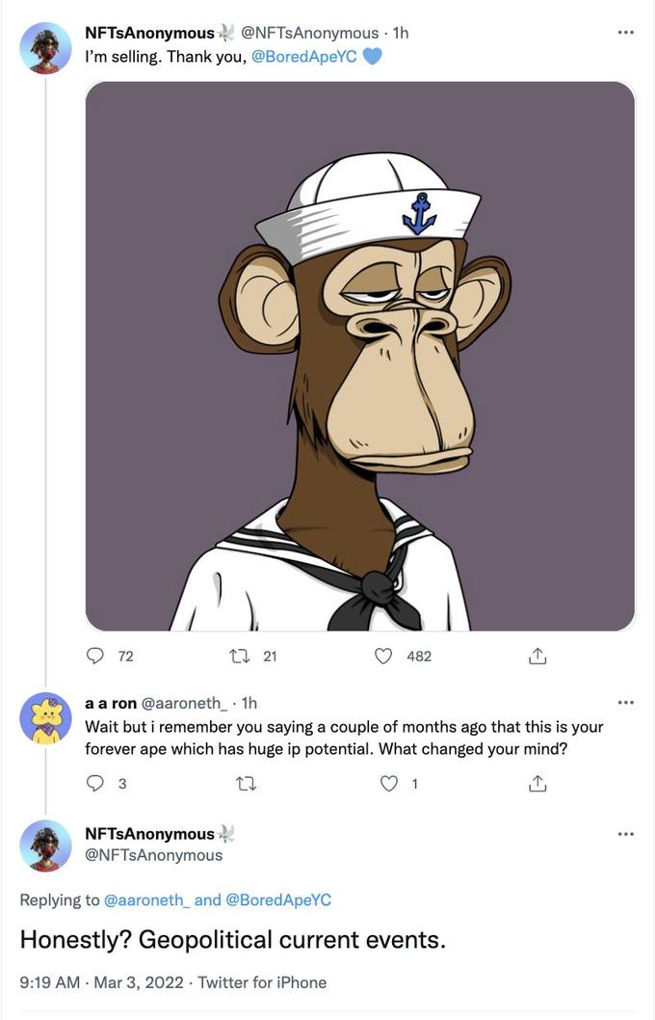Open the top NFTsAnonymous profile avatar
The height and width of the screenshot is (1020, 655).
point(45,47)
